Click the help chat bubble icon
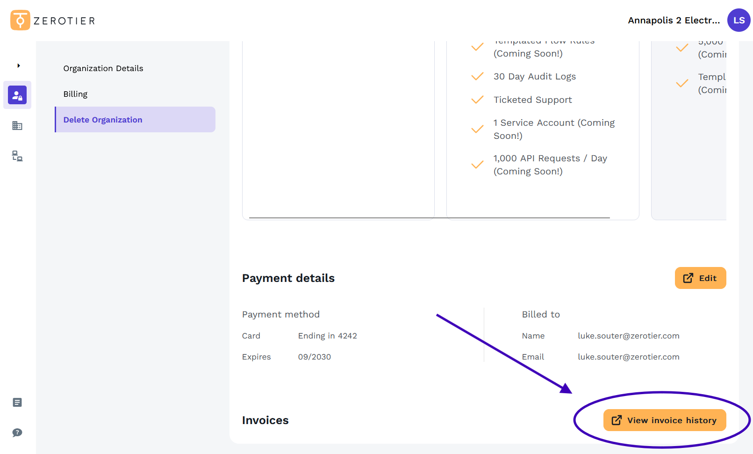This screenshot has width=753, height=454. (17, 432)
